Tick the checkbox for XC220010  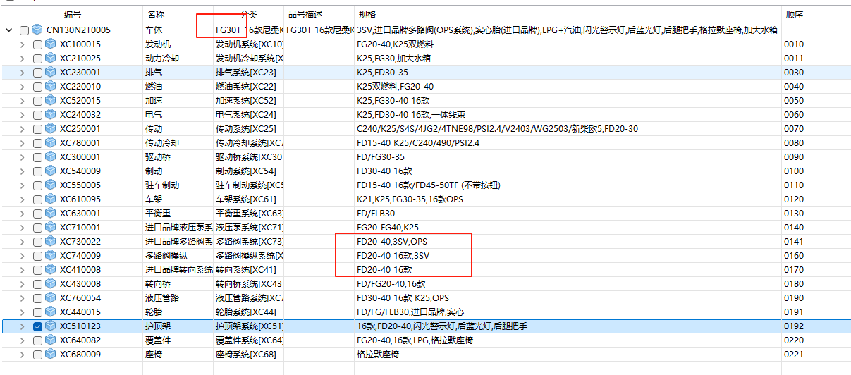point(38,87)
